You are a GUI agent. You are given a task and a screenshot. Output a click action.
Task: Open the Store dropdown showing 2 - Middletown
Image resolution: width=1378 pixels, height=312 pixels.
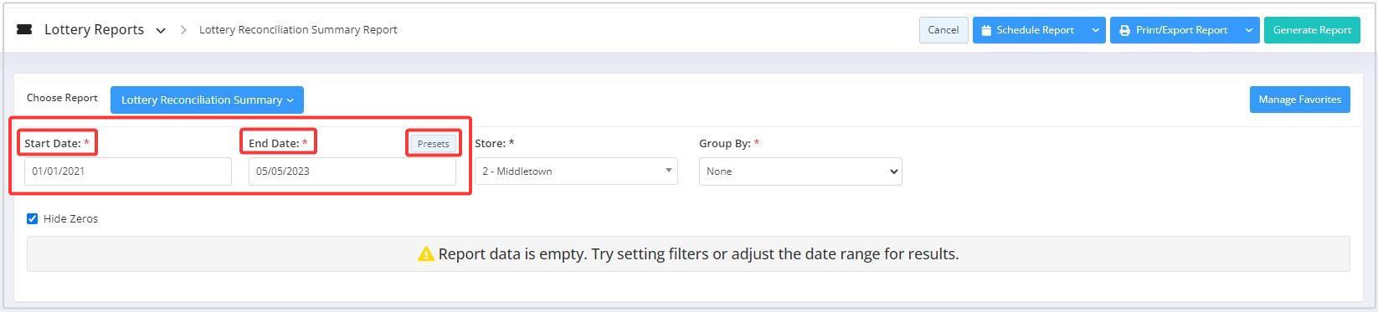coord(576,171)
